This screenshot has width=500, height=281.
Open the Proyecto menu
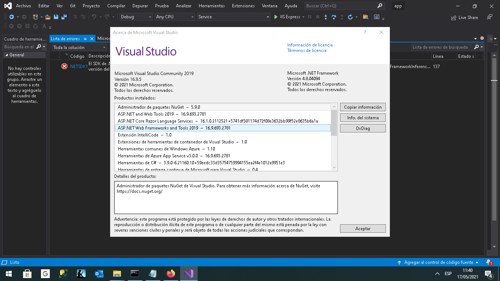tap(91, 6)
